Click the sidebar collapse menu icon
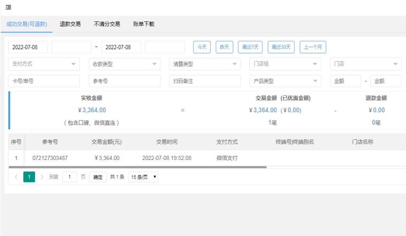Image resolution: width=406 pixels, height=236 pixels. [8, 7]
